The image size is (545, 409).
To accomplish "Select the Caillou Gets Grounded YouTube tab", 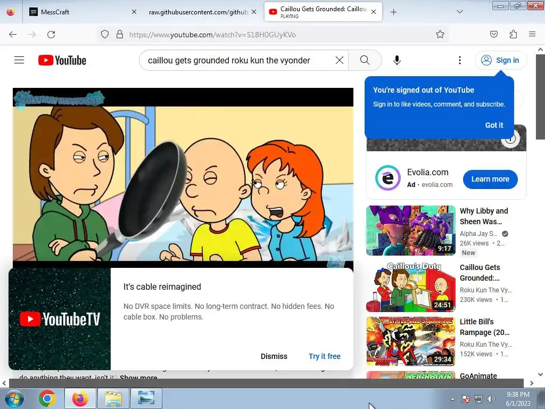I will [x=323, y=12].
